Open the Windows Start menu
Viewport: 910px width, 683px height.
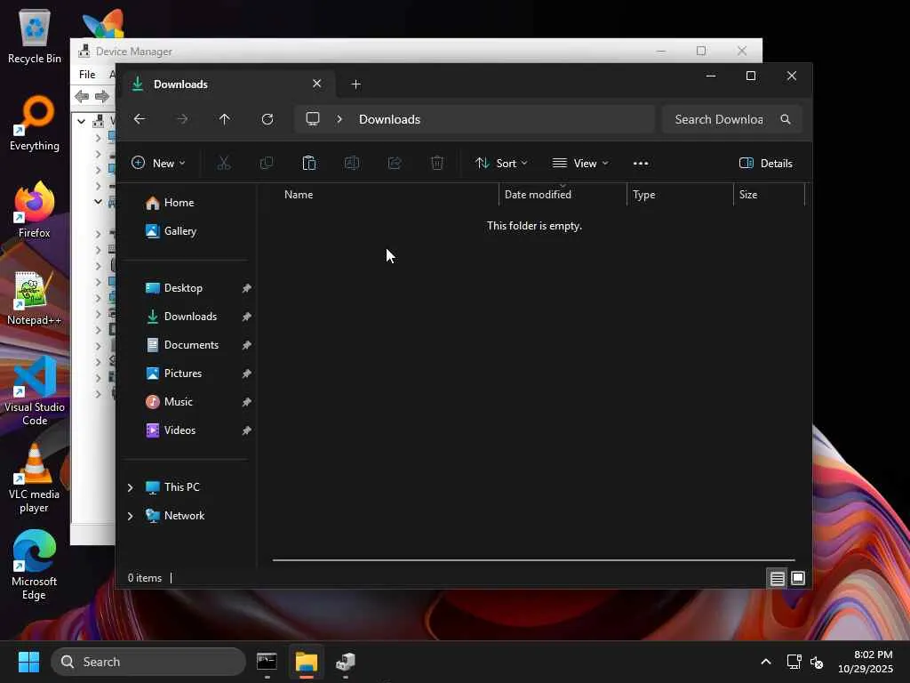pyautogui.click(x=28, y=662)
